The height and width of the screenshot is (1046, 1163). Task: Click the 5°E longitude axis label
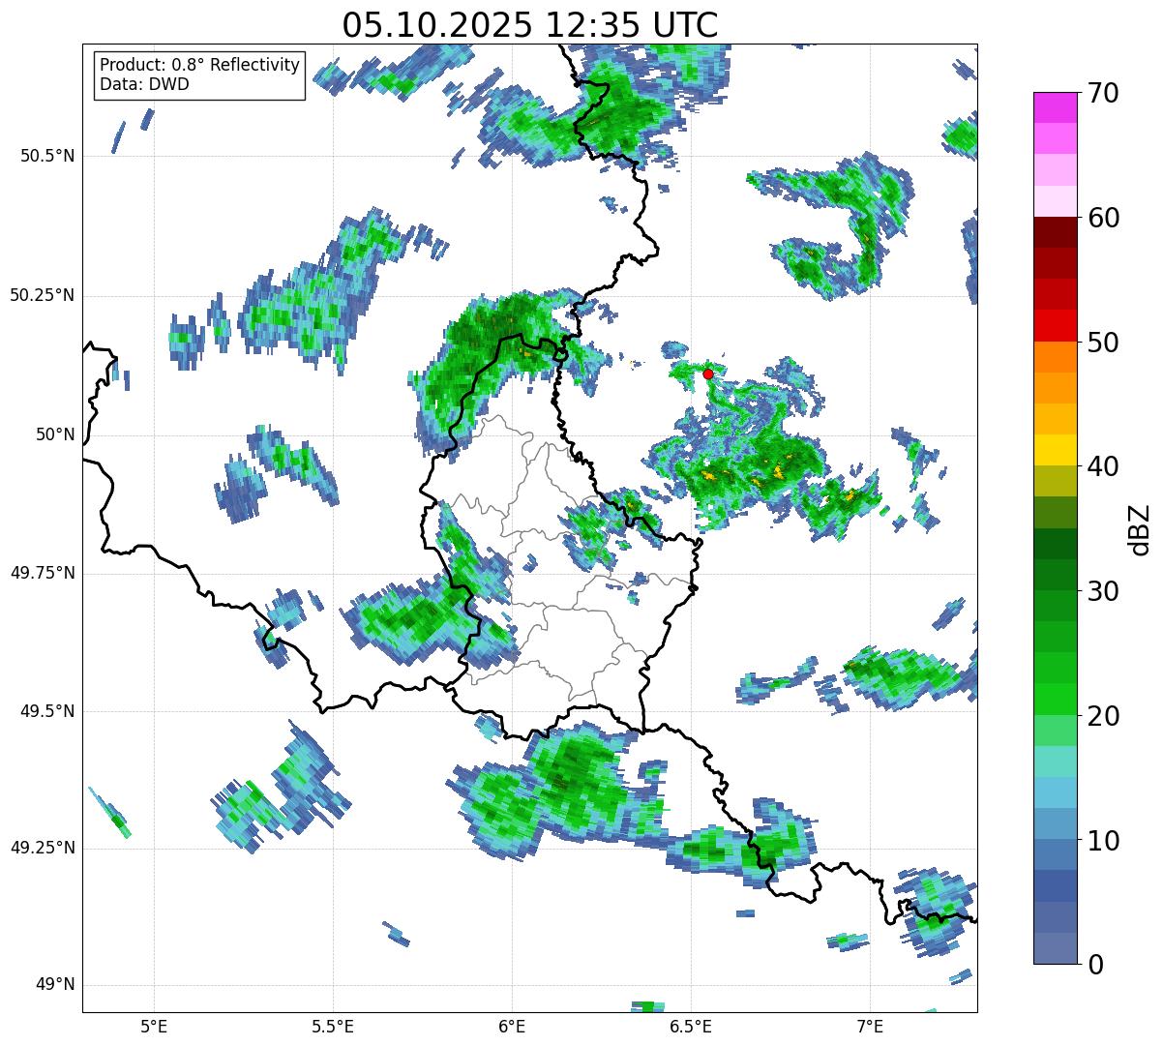click(154, 1025)
